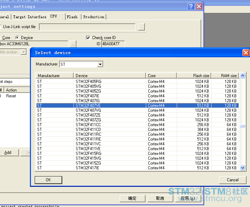
Task: Click the Action column header in init steps
Action: tap(17, 90)
